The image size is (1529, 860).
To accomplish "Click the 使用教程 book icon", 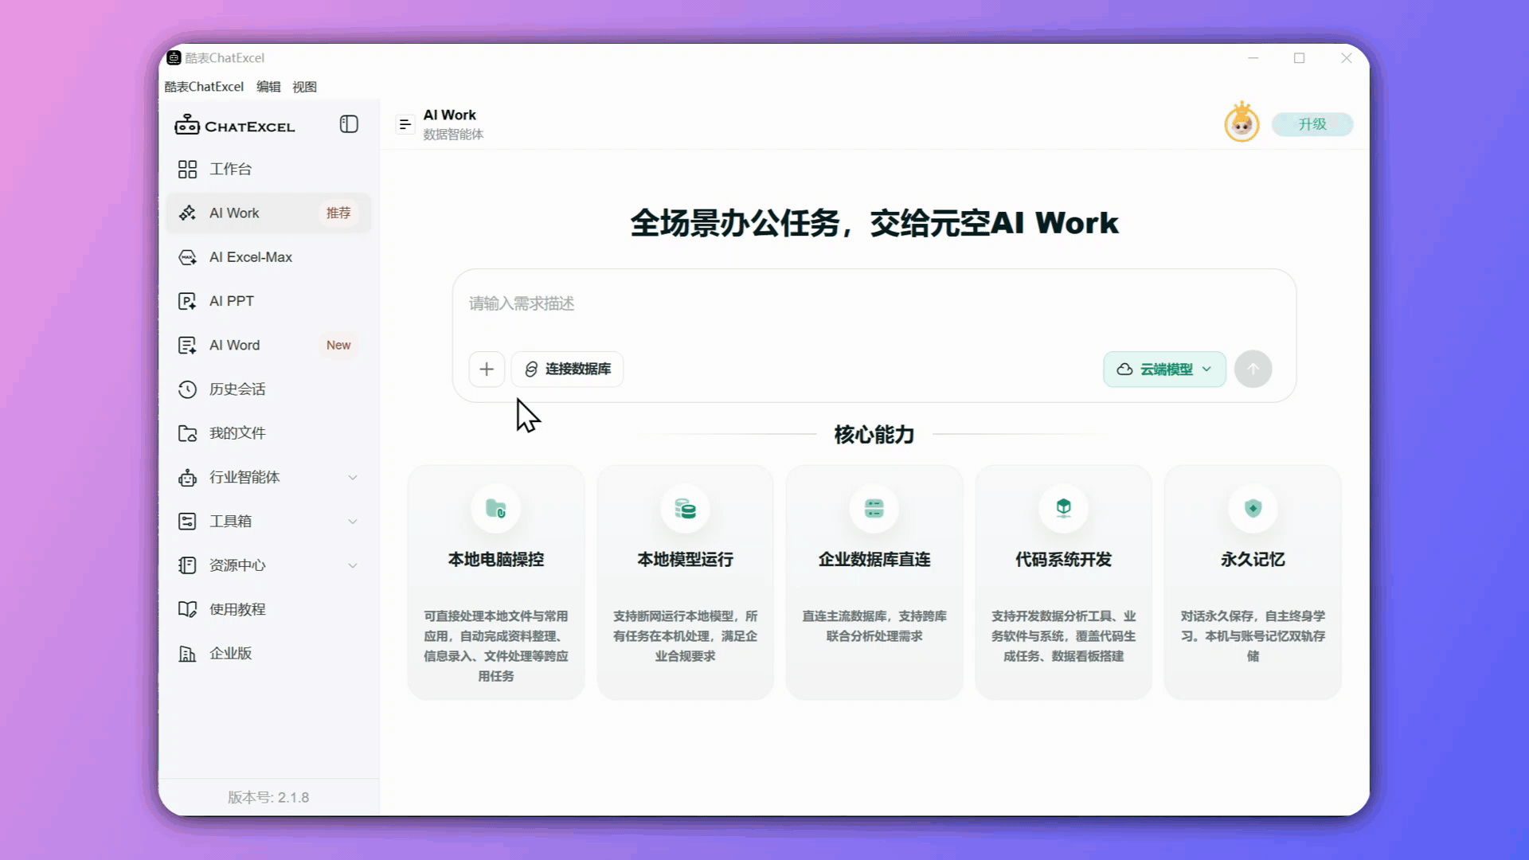I will click(187, 609).
